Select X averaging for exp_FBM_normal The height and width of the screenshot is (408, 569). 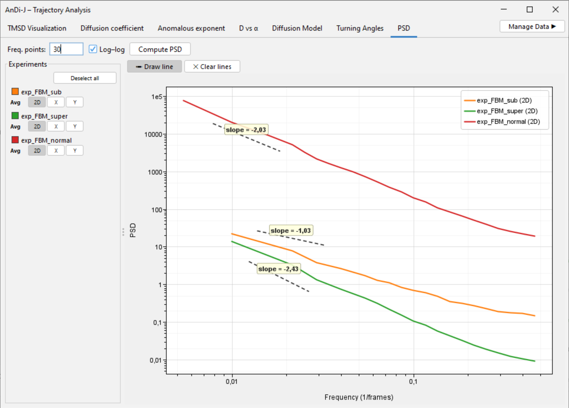(56, 151)
